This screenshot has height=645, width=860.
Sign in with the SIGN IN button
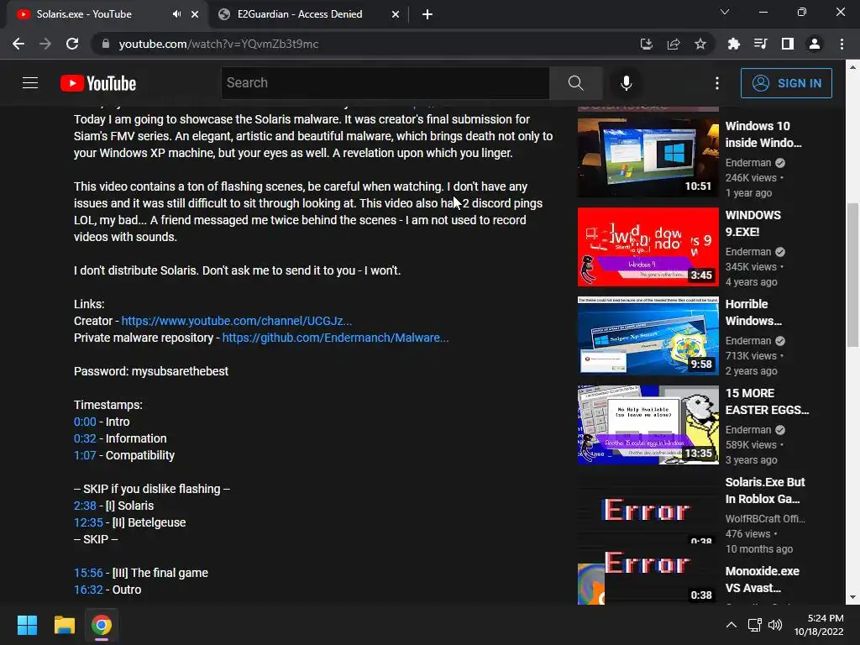(786, 83)
